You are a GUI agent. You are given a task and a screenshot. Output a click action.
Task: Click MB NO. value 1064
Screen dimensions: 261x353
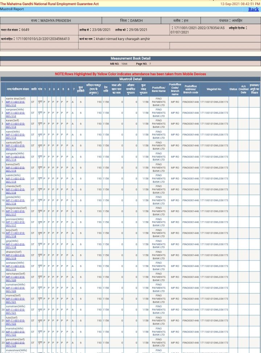pos(124,64)
